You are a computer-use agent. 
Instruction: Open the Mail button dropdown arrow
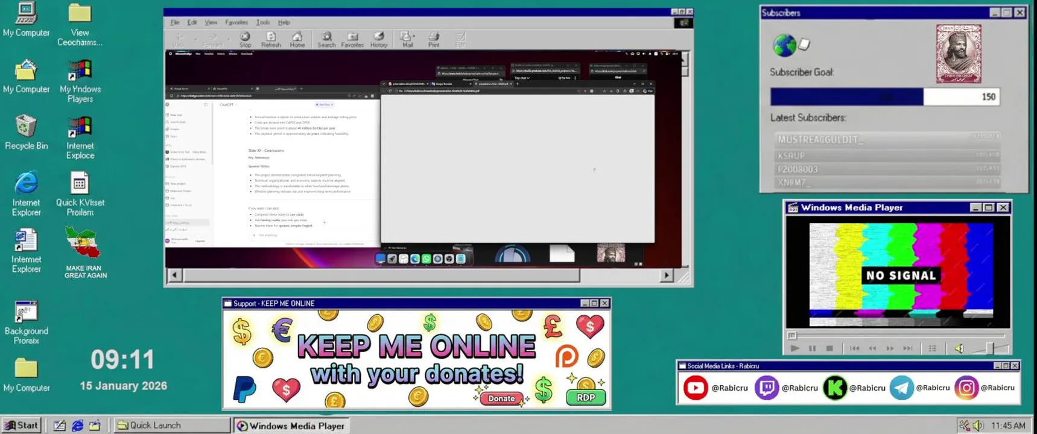[x=415, y=36]
